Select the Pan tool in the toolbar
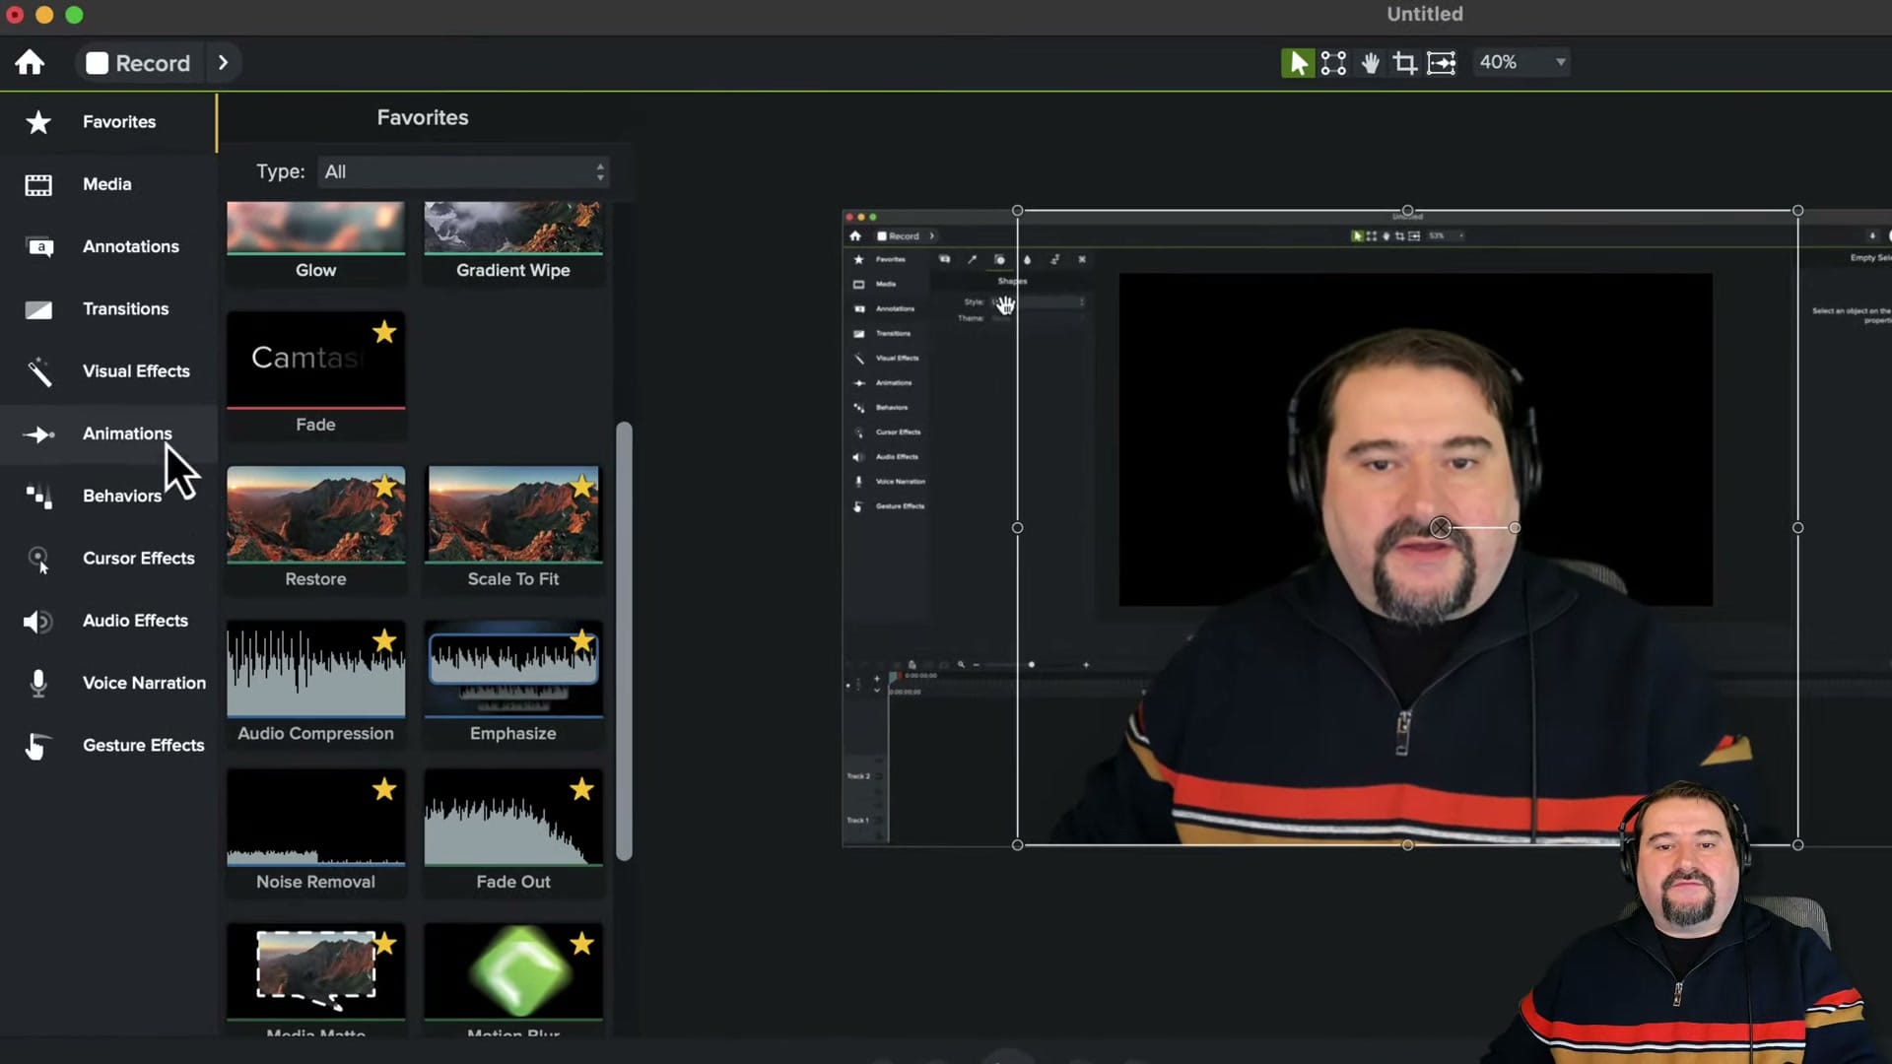The width and height of the screenshot is (1892, 1064). (x=1370, y=62)
